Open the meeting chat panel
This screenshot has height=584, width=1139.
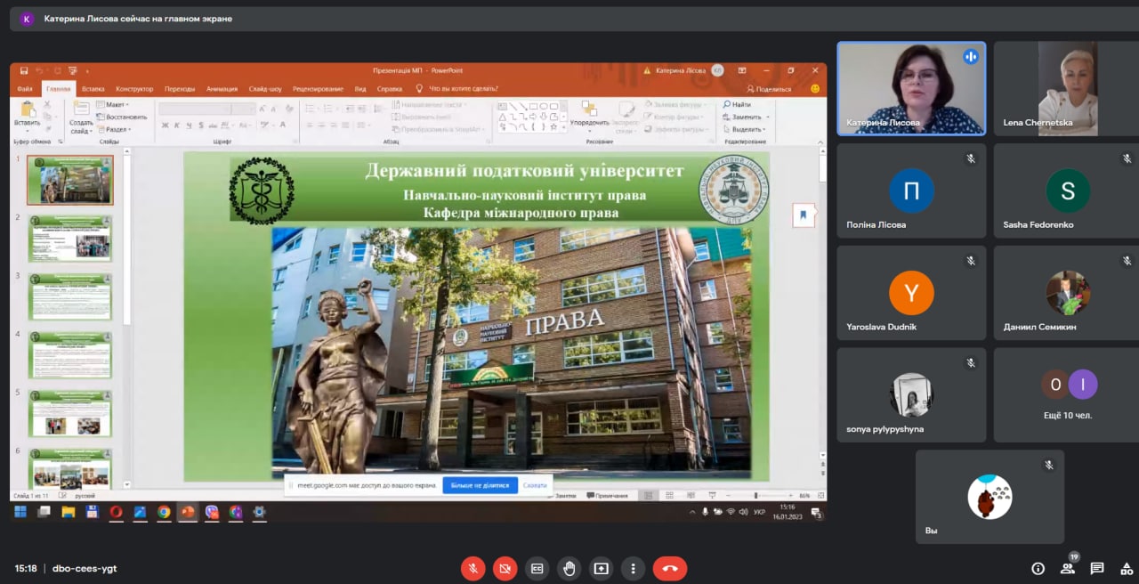click(x=1097, y=568)
